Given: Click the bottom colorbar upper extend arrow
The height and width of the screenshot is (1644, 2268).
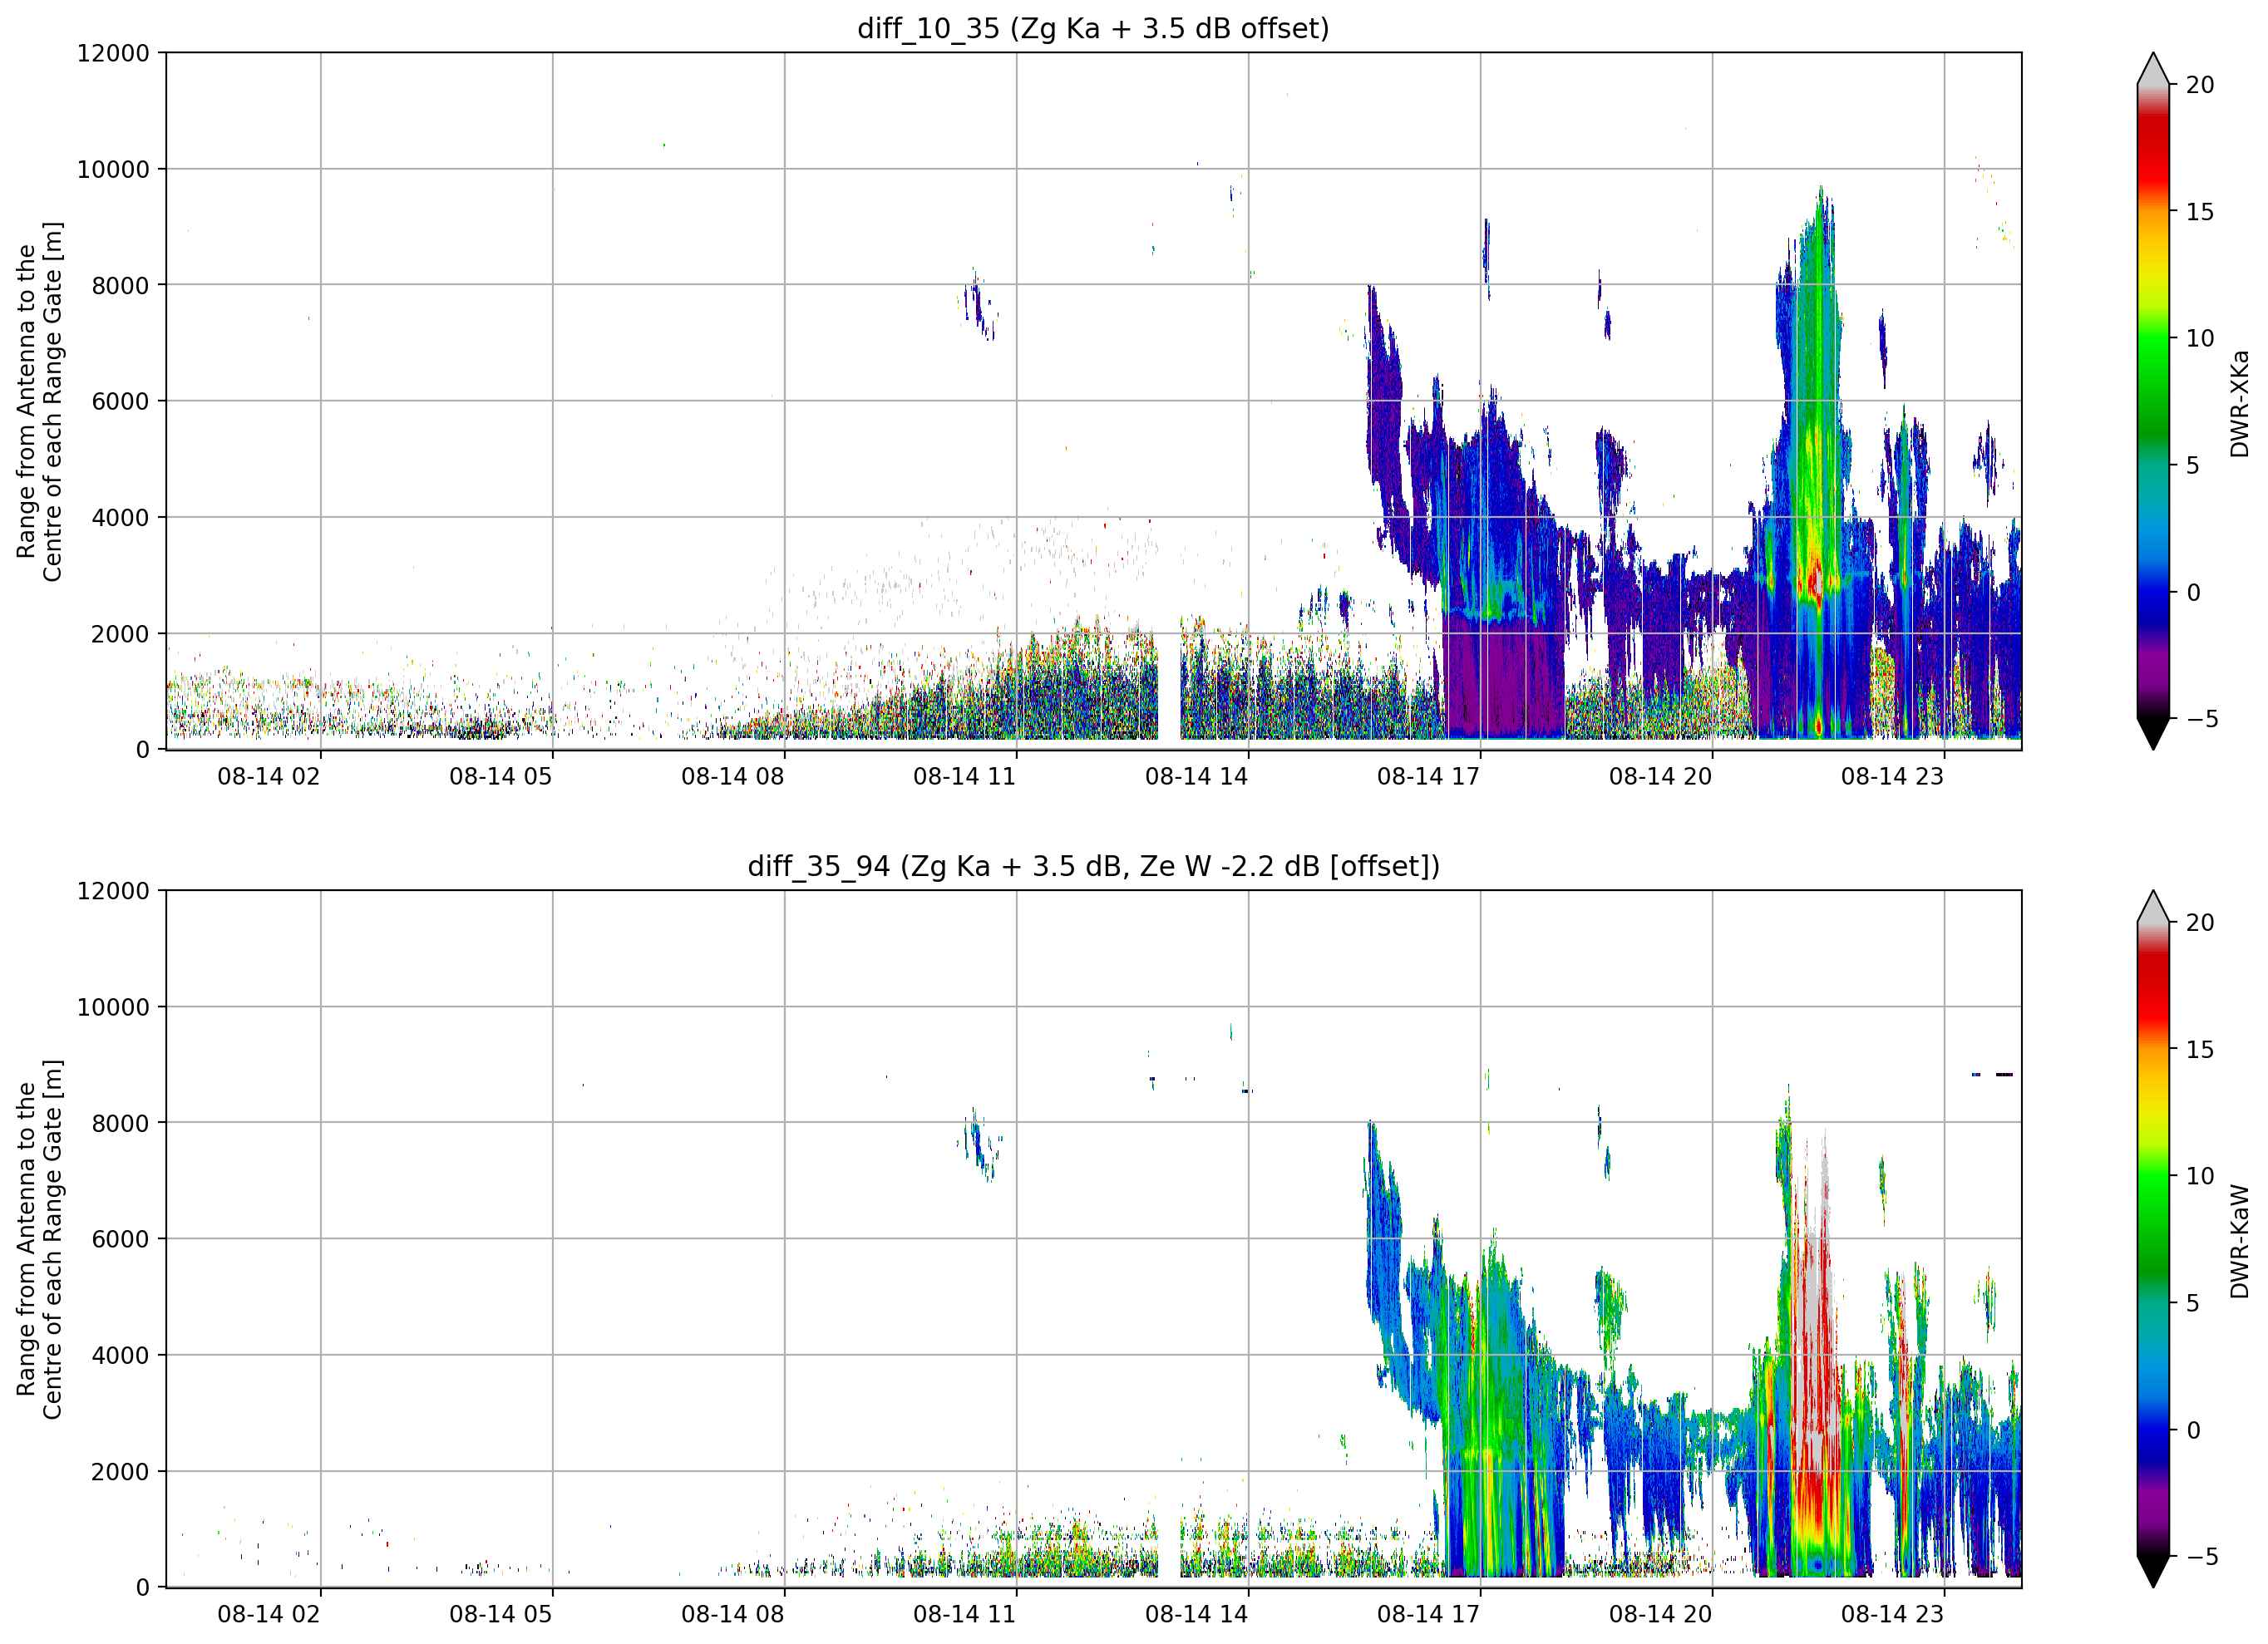Looking at the screenshot, I should pos(2153,907).
